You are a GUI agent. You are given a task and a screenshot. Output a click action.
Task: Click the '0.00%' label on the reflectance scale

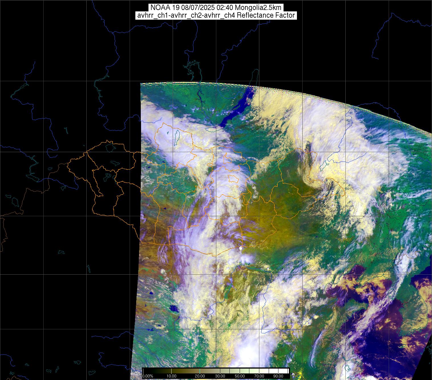(x=148, y=376)
